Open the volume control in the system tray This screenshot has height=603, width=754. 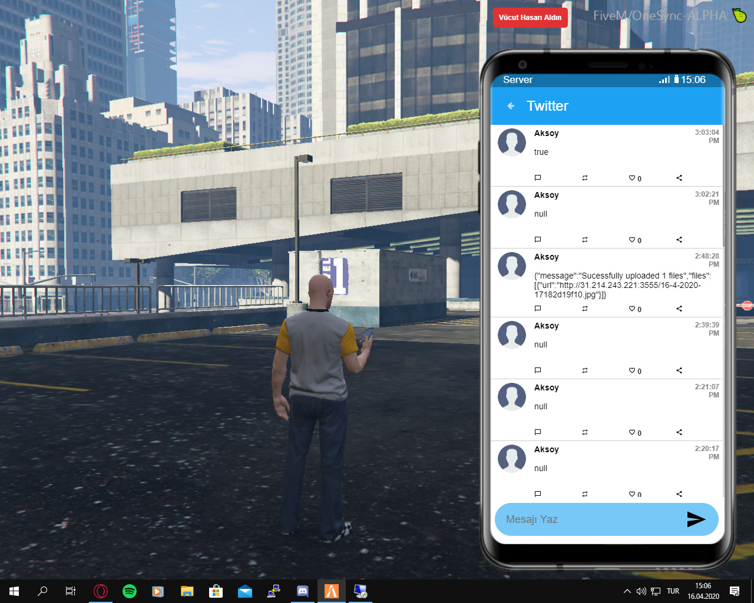(x=641, y=591)
